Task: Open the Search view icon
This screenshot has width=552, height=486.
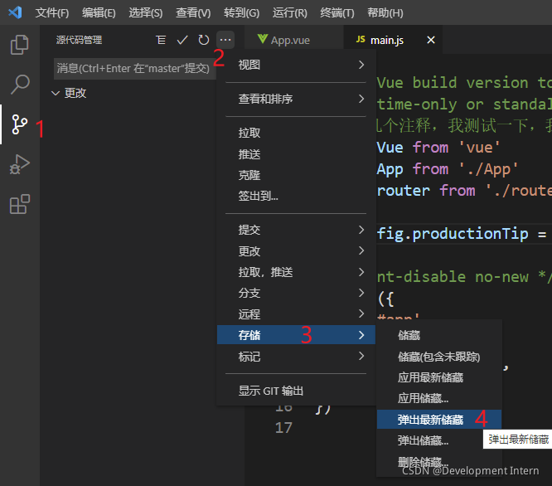Action: (x=19, y=84)
